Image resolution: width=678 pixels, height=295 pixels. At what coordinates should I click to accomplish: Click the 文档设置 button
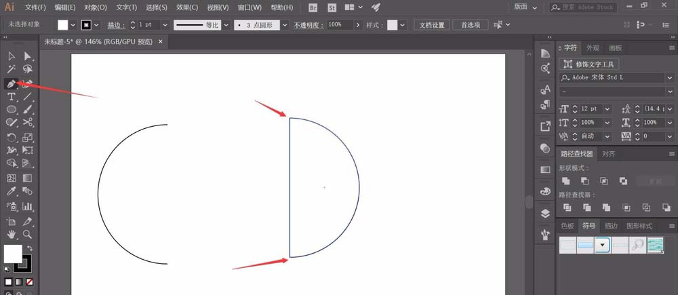coord(432,24)
